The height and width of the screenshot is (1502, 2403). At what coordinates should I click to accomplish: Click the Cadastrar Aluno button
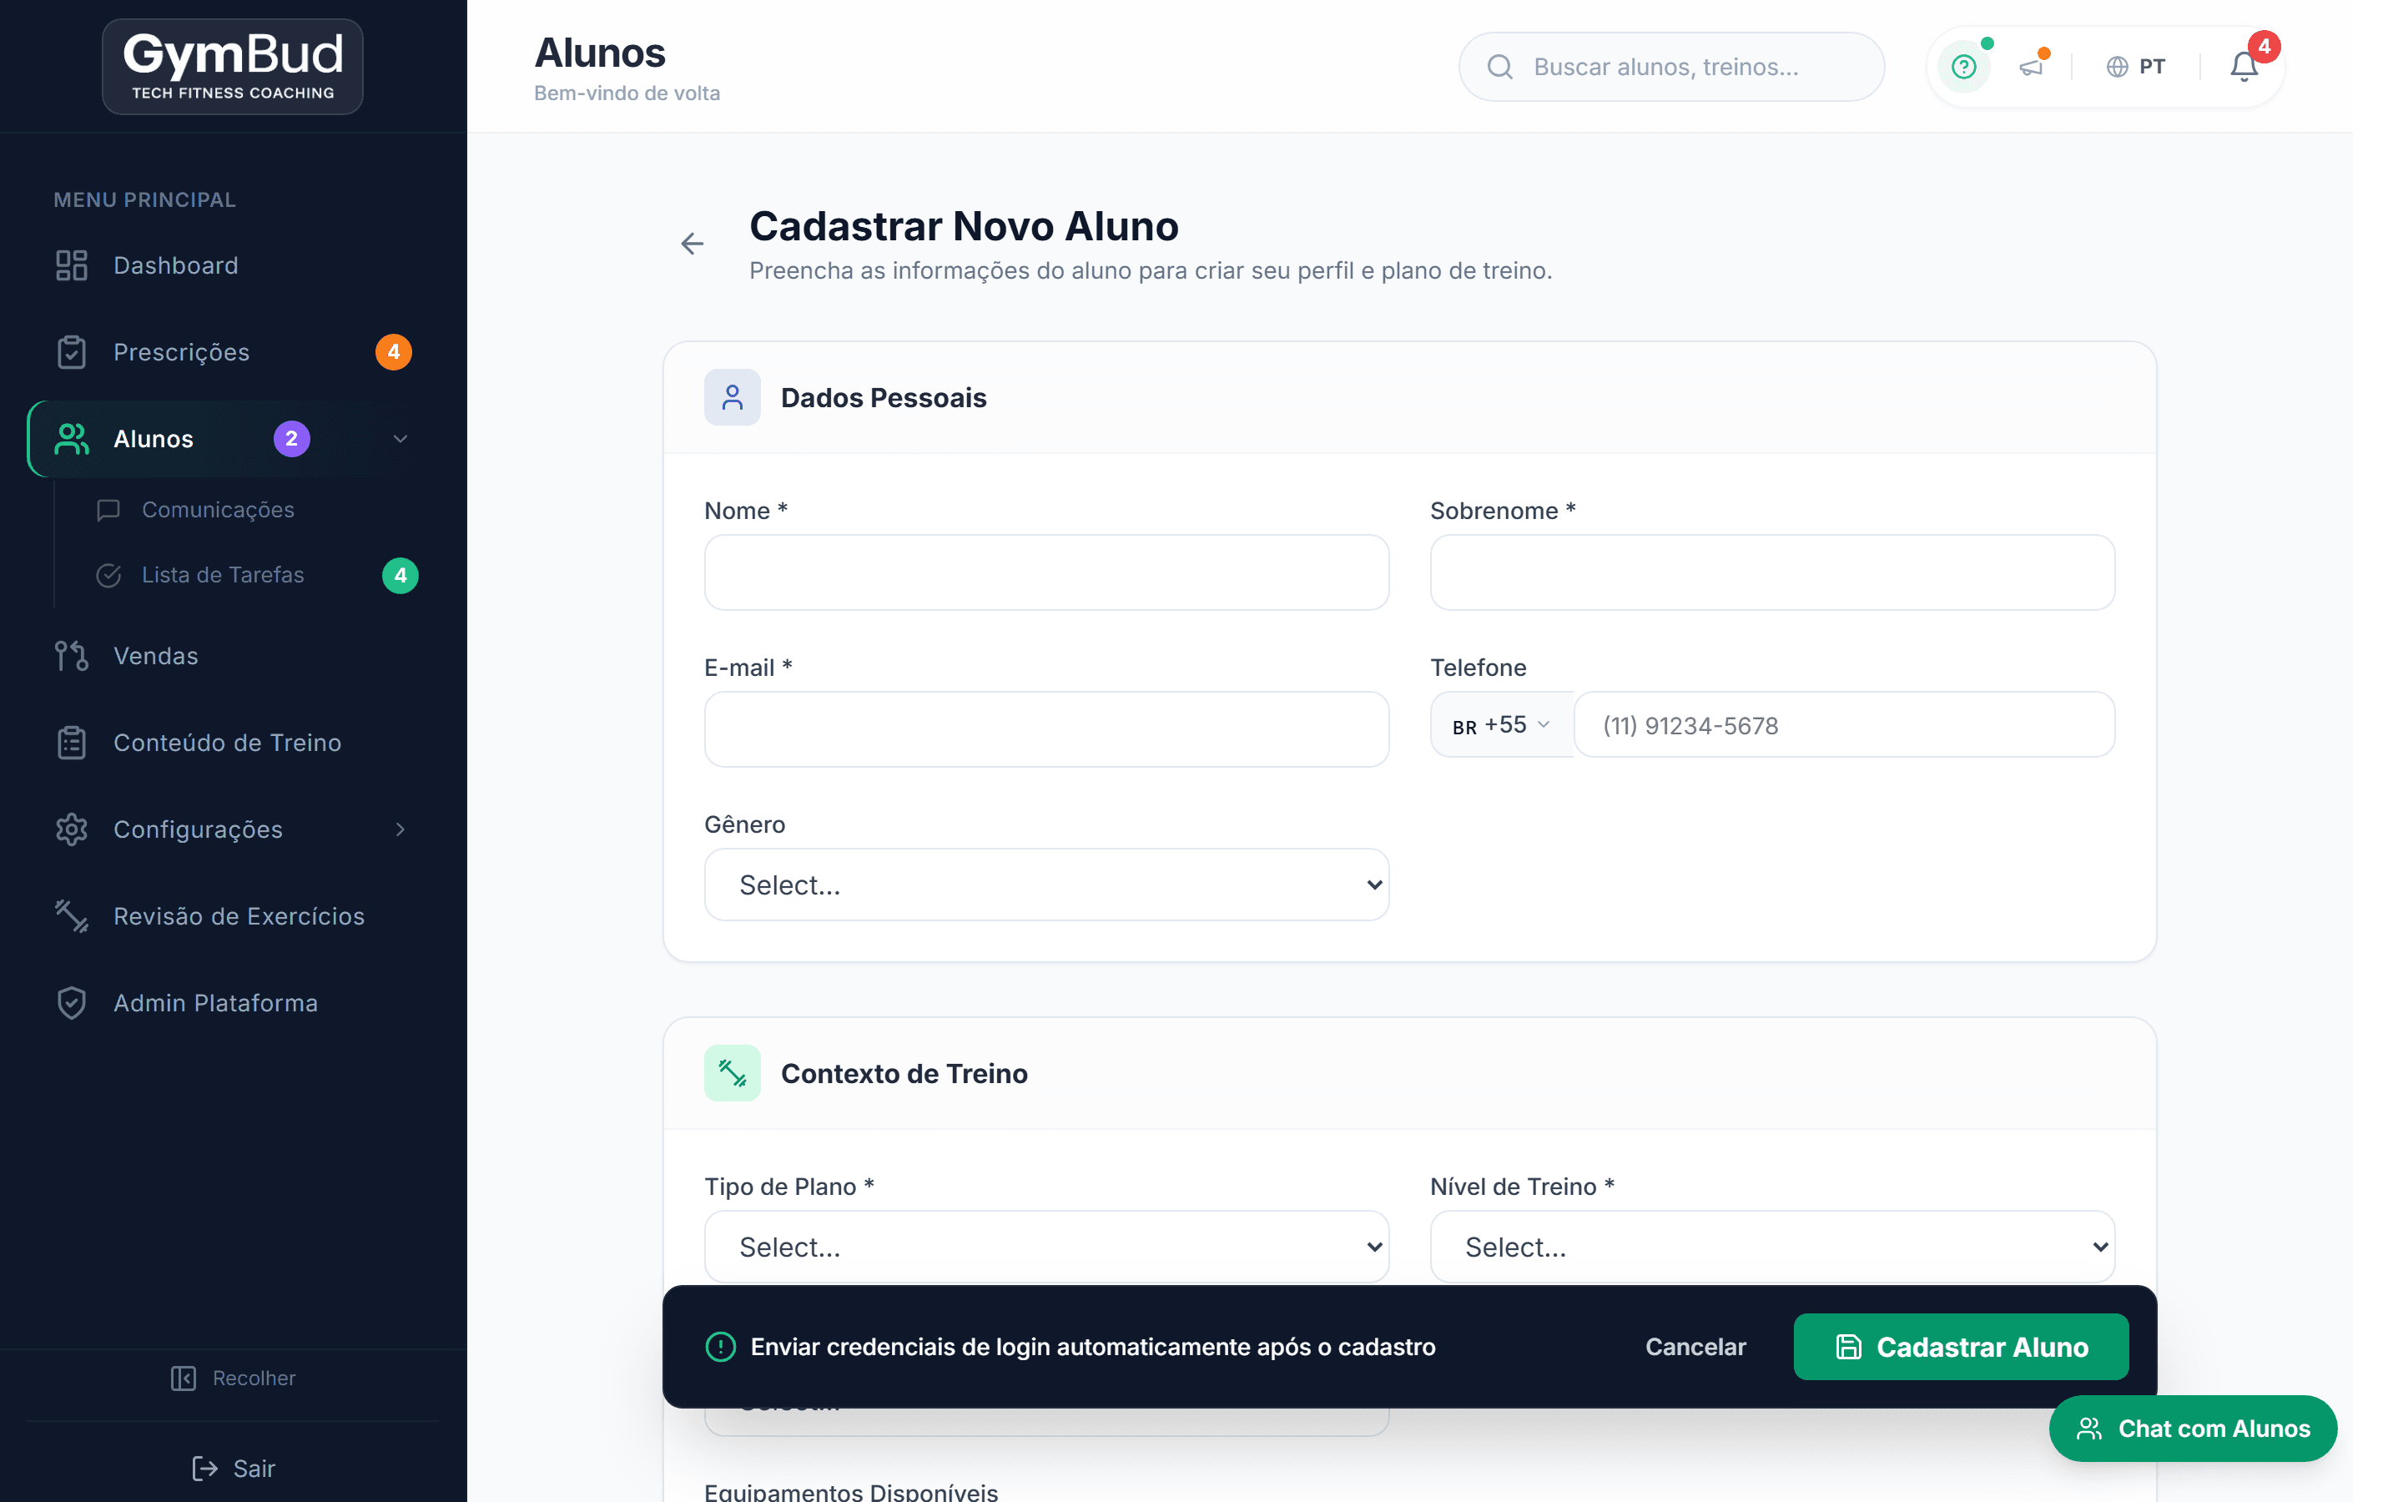click(x=1961, y=1346)
